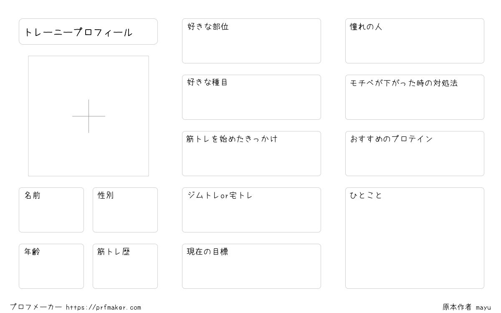Select the トレーニープロフィール title box
The width and height of the screenshot is (501, 313).
[88, 31]
